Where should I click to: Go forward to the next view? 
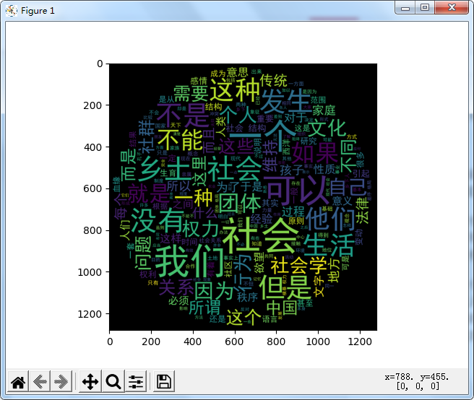pos(61,381)
